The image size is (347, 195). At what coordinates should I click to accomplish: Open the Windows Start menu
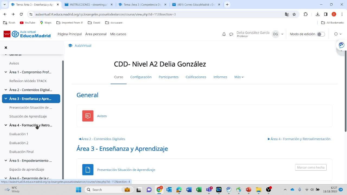click(78, 190)
